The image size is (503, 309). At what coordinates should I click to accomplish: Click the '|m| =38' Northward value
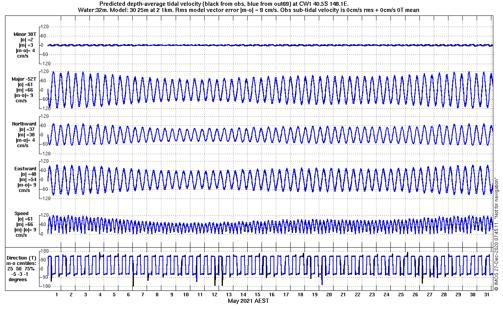click(x=26, y=134)
